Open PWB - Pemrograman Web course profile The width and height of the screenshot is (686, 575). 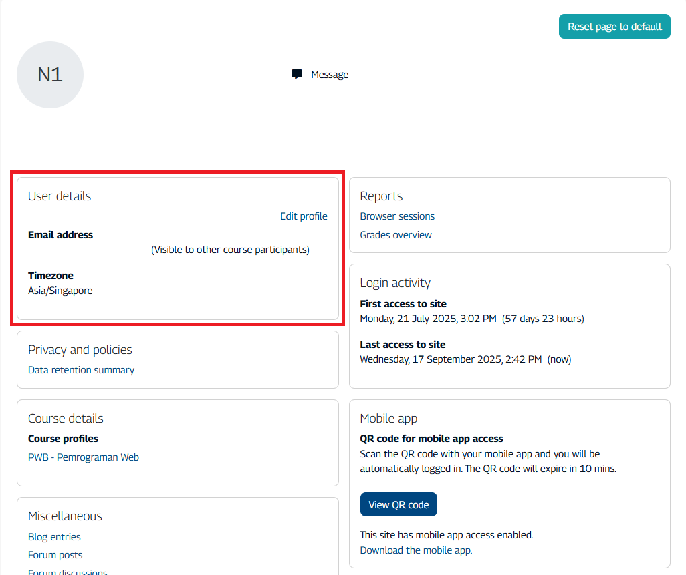tap(84, 457)
